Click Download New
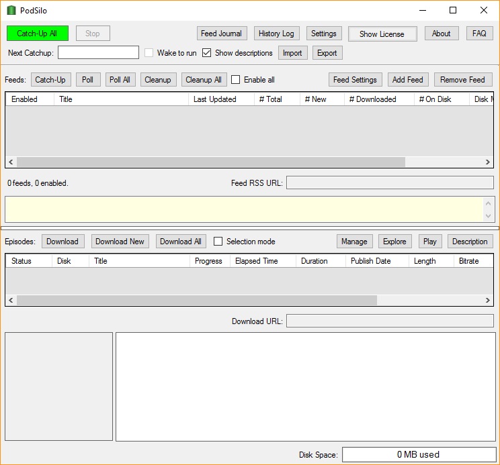The width and height of the screenshot is (500, 465). 120,242
